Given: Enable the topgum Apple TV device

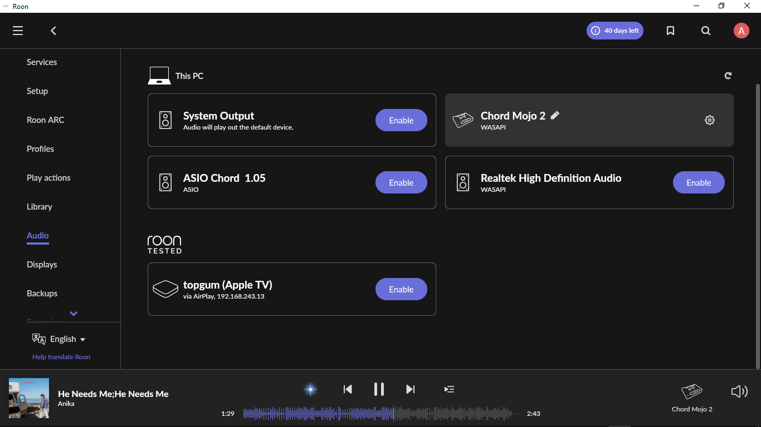Looking at the screenshot, I should coord(401,289).
